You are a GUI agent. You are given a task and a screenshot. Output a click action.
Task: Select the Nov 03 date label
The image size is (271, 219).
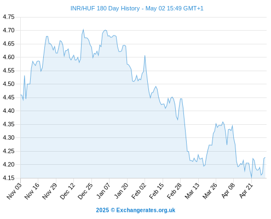coord(14,191)
